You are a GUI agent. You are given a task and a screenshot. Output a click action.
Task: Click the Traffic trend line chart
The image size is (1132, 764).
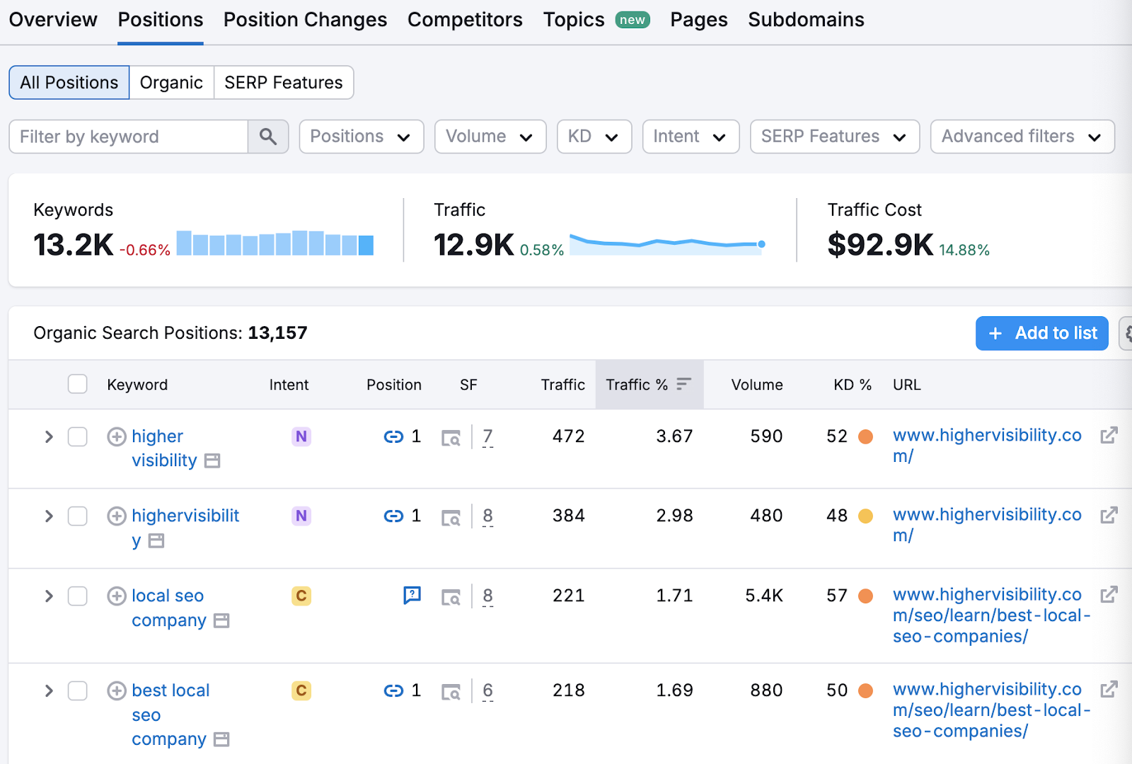[x=667, y=244]
